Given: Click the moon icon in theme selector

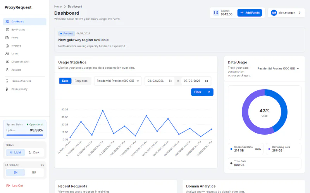Looking at the screenshot, I should [x=30, y=152].
